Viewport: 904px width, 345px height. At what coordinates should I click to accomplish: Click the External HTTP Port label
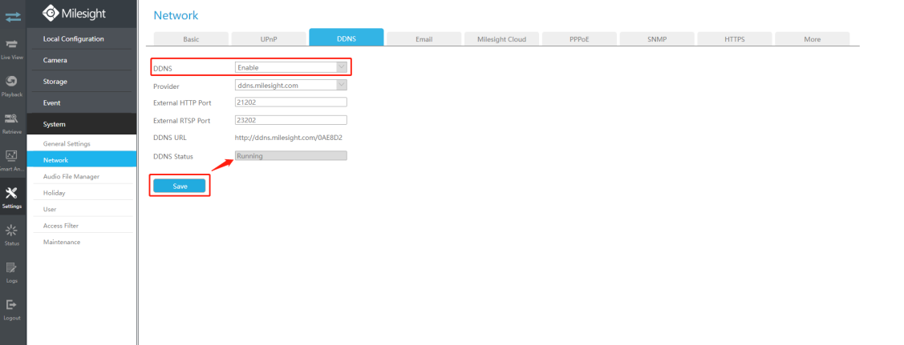click(x=182, y=103)
